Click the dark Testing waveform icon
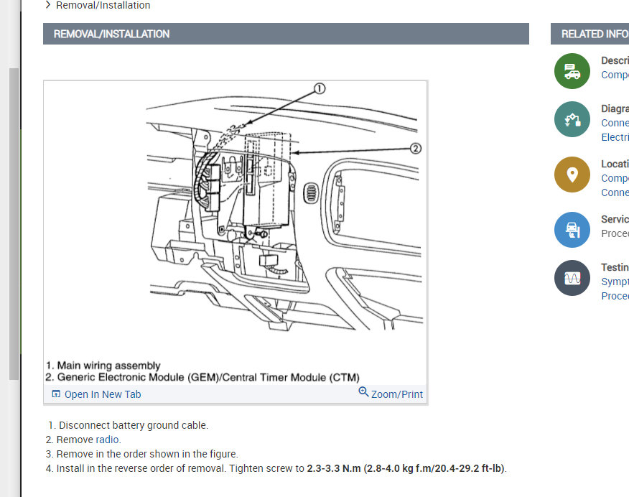 [x=572, y=278]
